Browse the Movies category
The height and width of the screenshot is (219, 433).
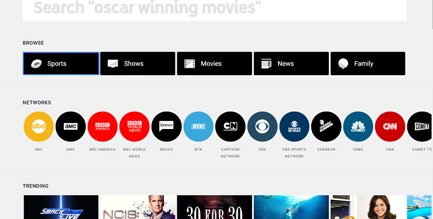(x=215, y=63)
